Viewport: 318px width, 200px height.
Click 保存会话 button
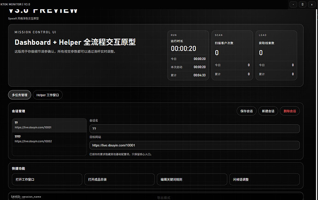tap(247, 111)
